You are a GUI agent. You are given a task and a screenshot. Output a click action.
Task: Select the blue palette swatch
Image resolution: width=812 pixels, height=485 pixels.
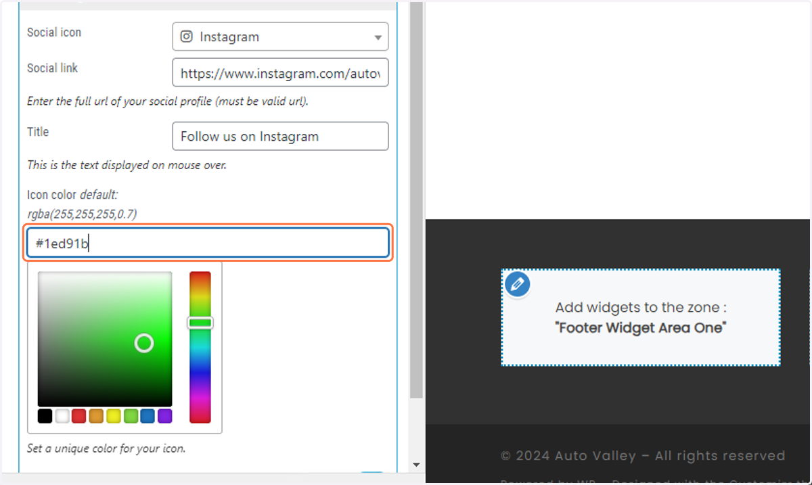[148, 416]
